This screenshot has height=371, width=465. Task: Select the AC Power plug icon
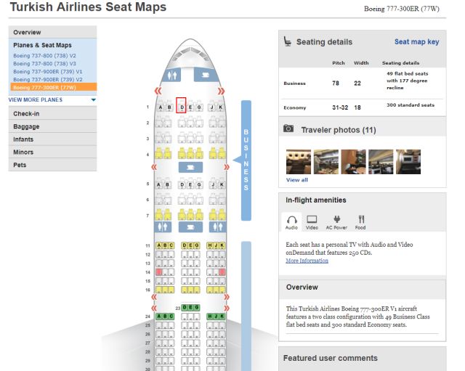click(x=336, y=219)
